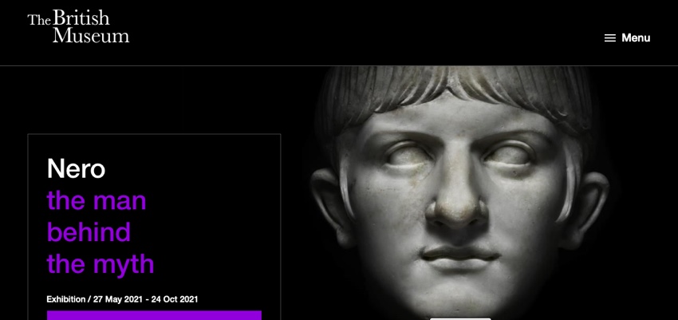
Task: Click the purple "the man" subtitle line
Action: 97,200
